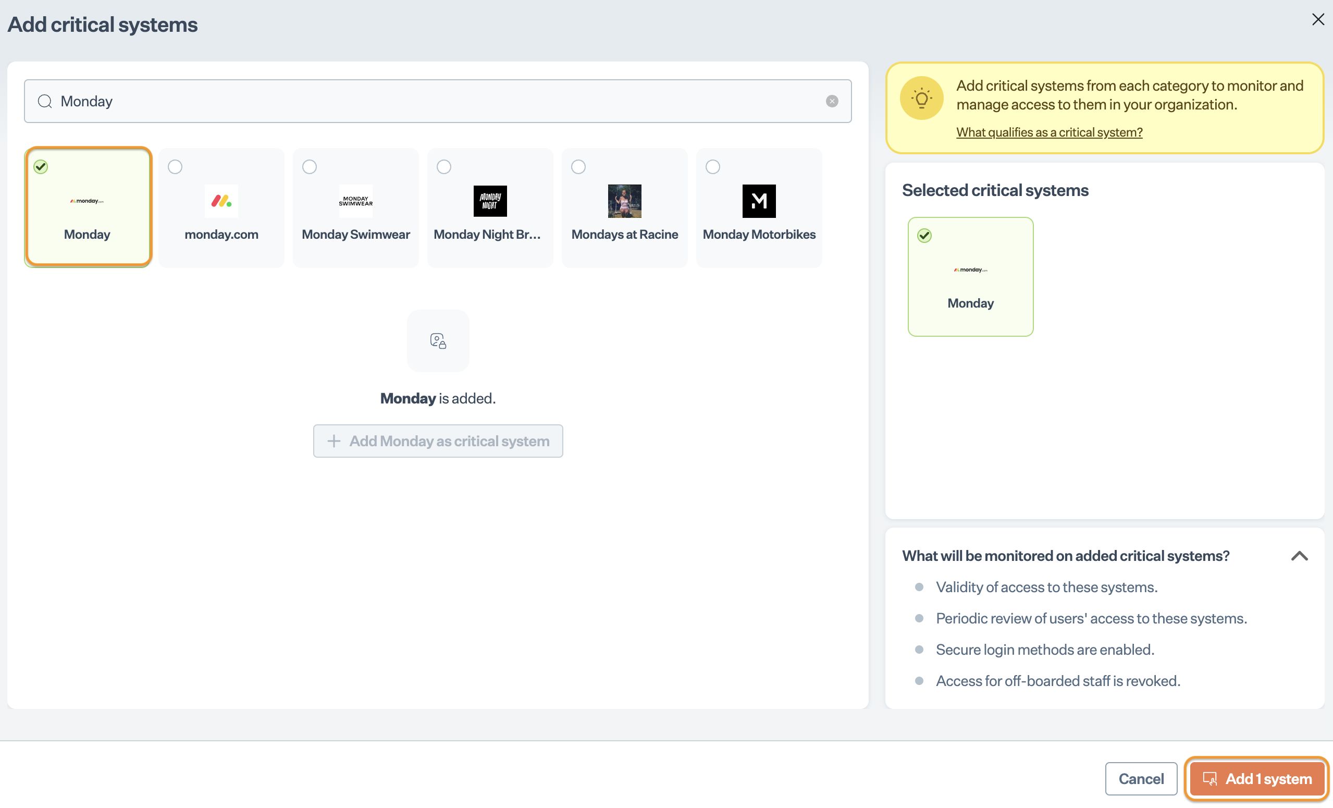Click the Monday Swimwear logo
The width and height of the screenshot is (1333, 808).
tap(355, 201)
